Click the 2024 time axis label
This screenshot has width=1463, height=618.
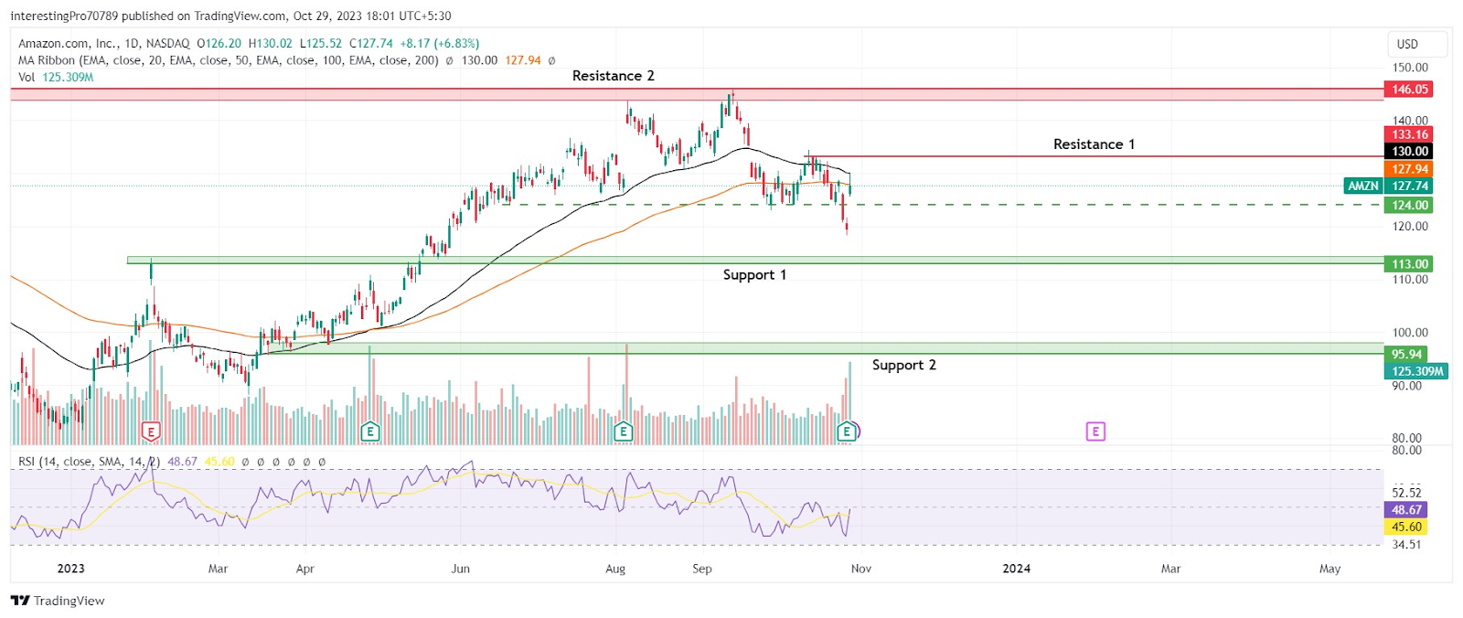point(1016,569)
